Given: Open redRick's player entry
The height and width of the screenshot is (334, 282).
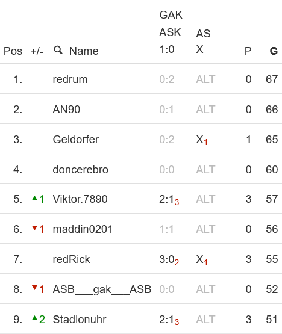Looking at the screenshot, I should click(x=71, y=259).
